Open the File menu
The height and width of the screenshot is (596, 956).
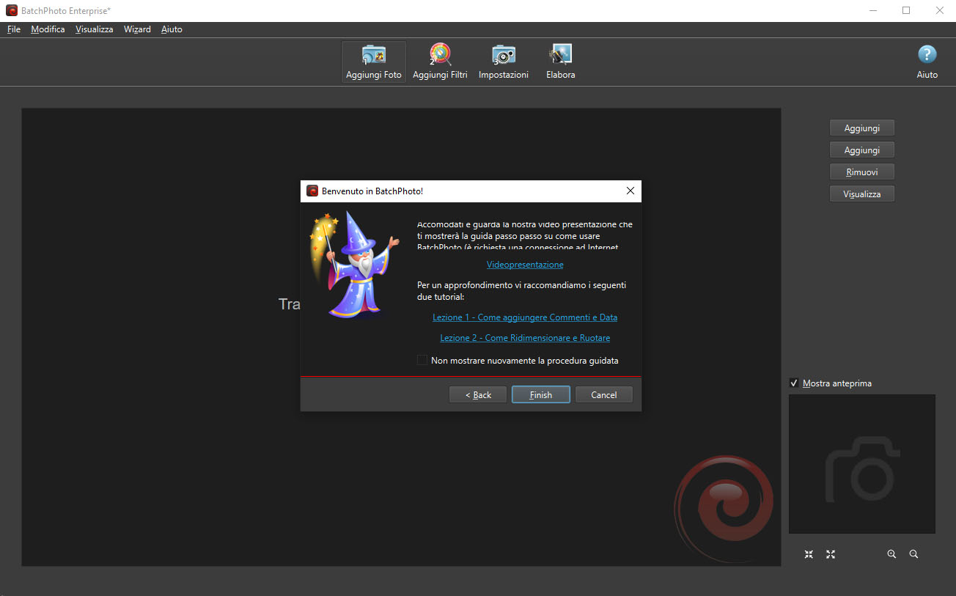click(14, 29)
